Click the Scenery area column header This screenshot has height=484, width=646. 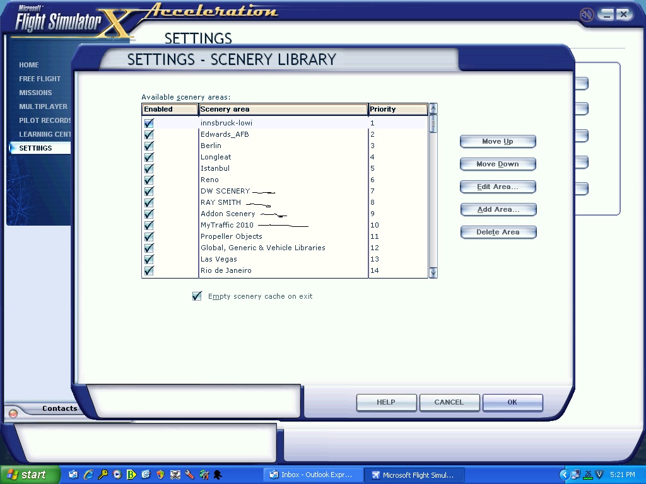[283, 109]
